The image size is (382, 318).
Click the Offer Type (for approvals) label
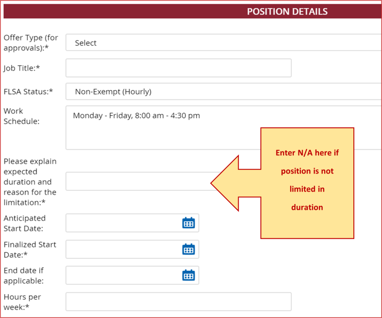(x=30, y=42)
